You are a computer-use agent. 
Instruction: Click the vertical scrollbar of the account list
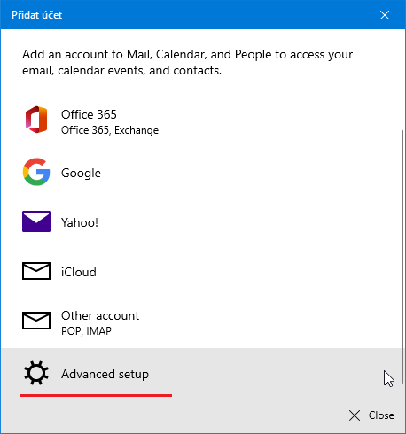coord(402,257)
